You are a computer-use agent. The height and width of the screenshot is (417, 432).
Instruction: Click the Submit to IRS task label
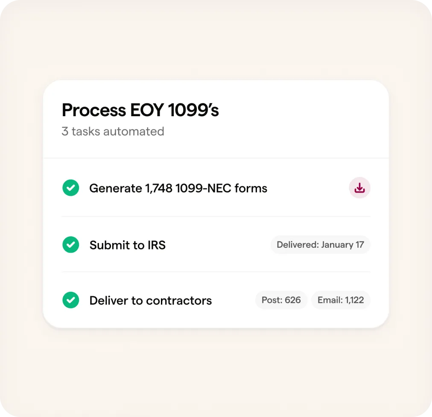[127, 245]
